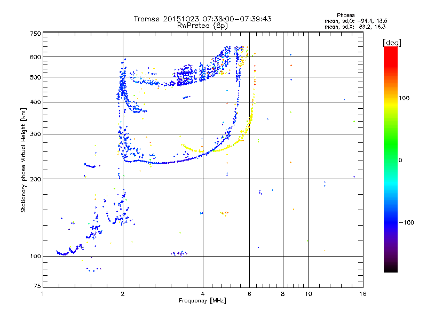Click the colorbar tick label '0'

[x=400, y=161]
